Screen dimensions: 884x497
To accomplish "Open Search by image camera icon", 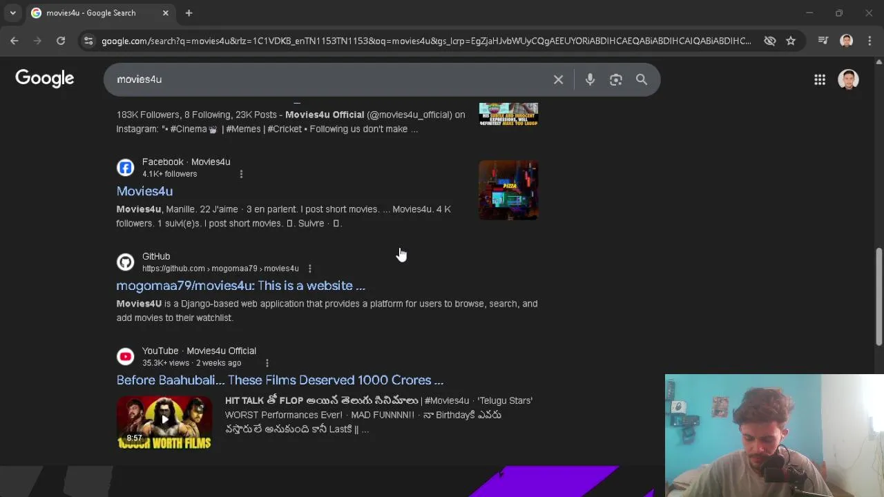I will (x=616, y=79).
